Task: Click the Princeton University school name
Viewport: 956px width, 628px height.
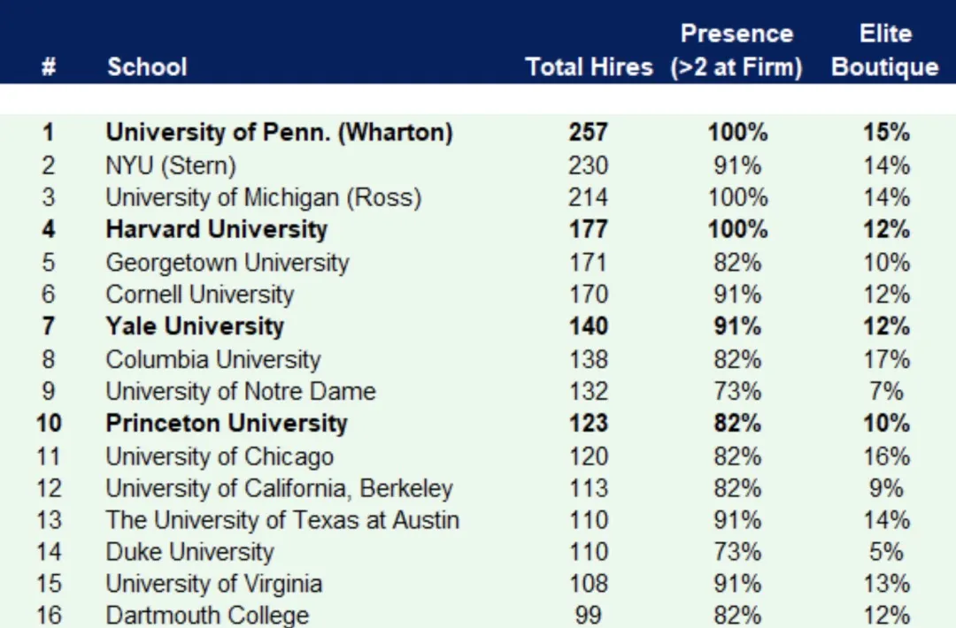Action: 227,423
